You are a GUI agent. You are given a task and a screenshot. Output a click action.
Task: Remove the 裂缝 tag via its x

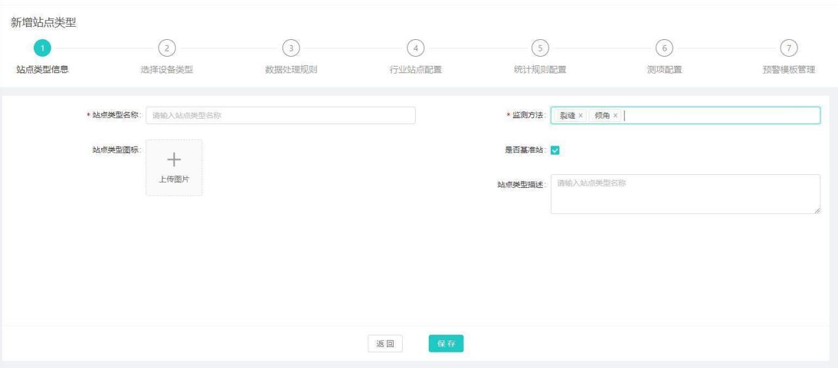click(581, 115)
